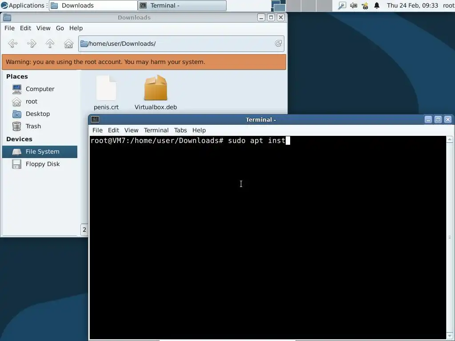Screen dimensions: 455x341
Task: Maximize the Terminal window
Action: (438, 119)
